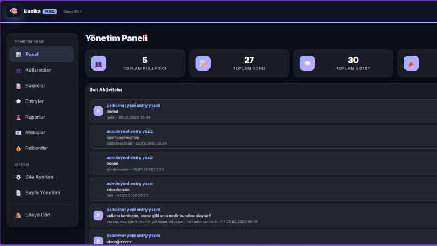Click the SİSTEM section label
Image resolution: width=437 pixels, height=246 pixels.
(21, 165)
